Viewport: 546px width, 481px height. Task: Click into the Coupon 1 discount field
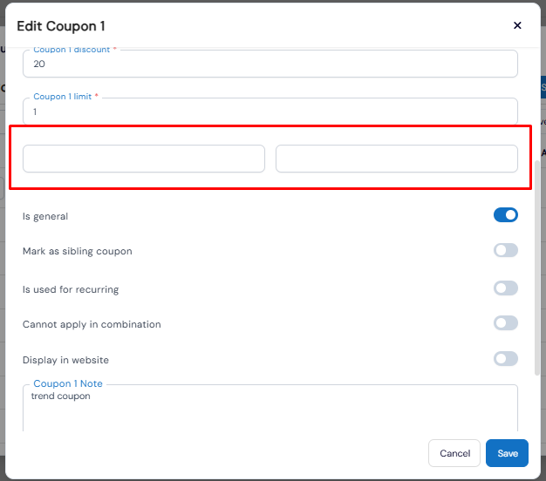coord(270,64)
